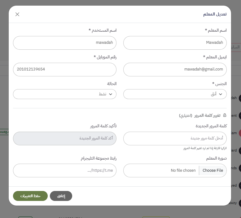Click the confirm password input field
The height and width of the screenshot is (218, 241).
tap(64, 139)
